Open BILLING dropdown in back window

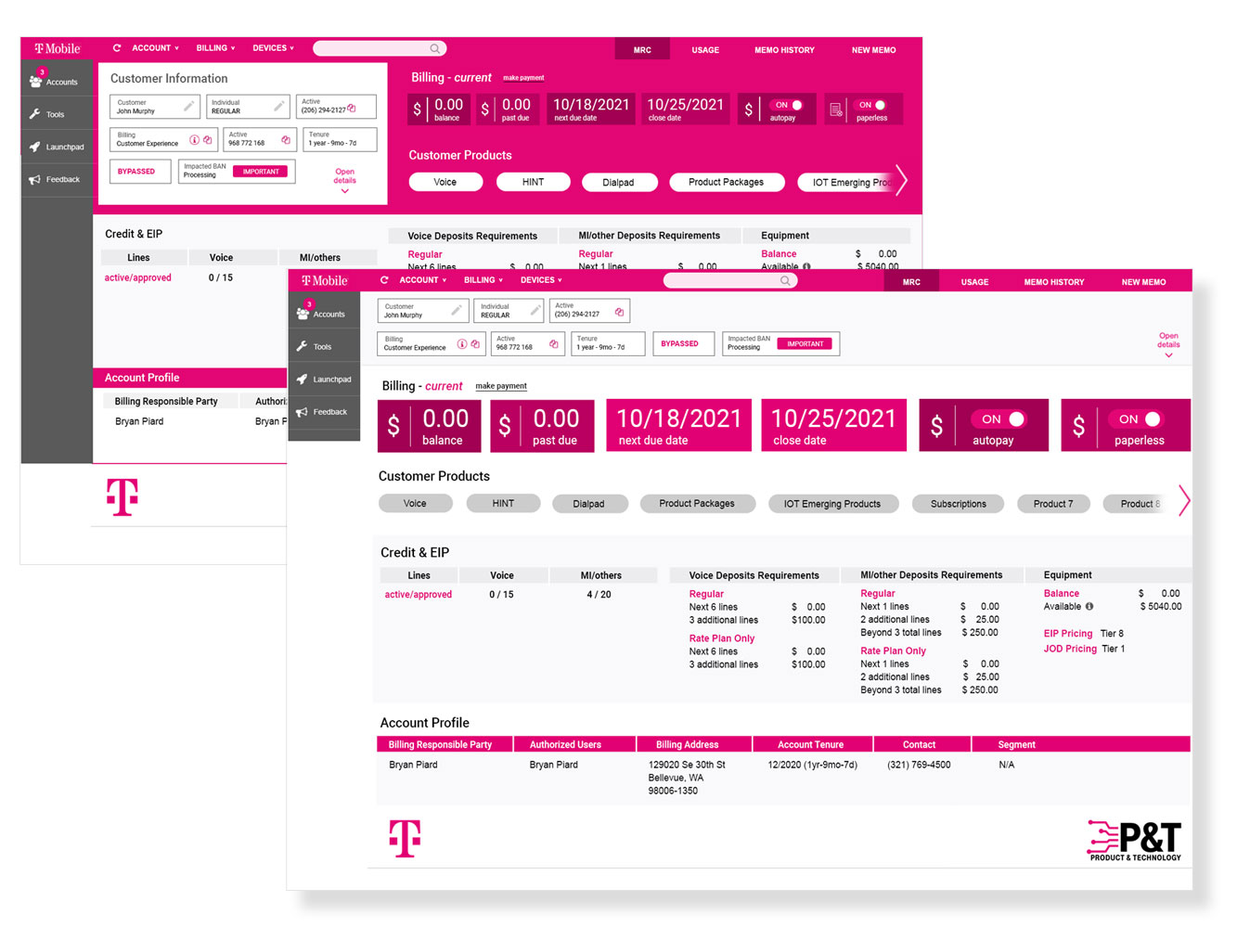click(x=215, y=48)
